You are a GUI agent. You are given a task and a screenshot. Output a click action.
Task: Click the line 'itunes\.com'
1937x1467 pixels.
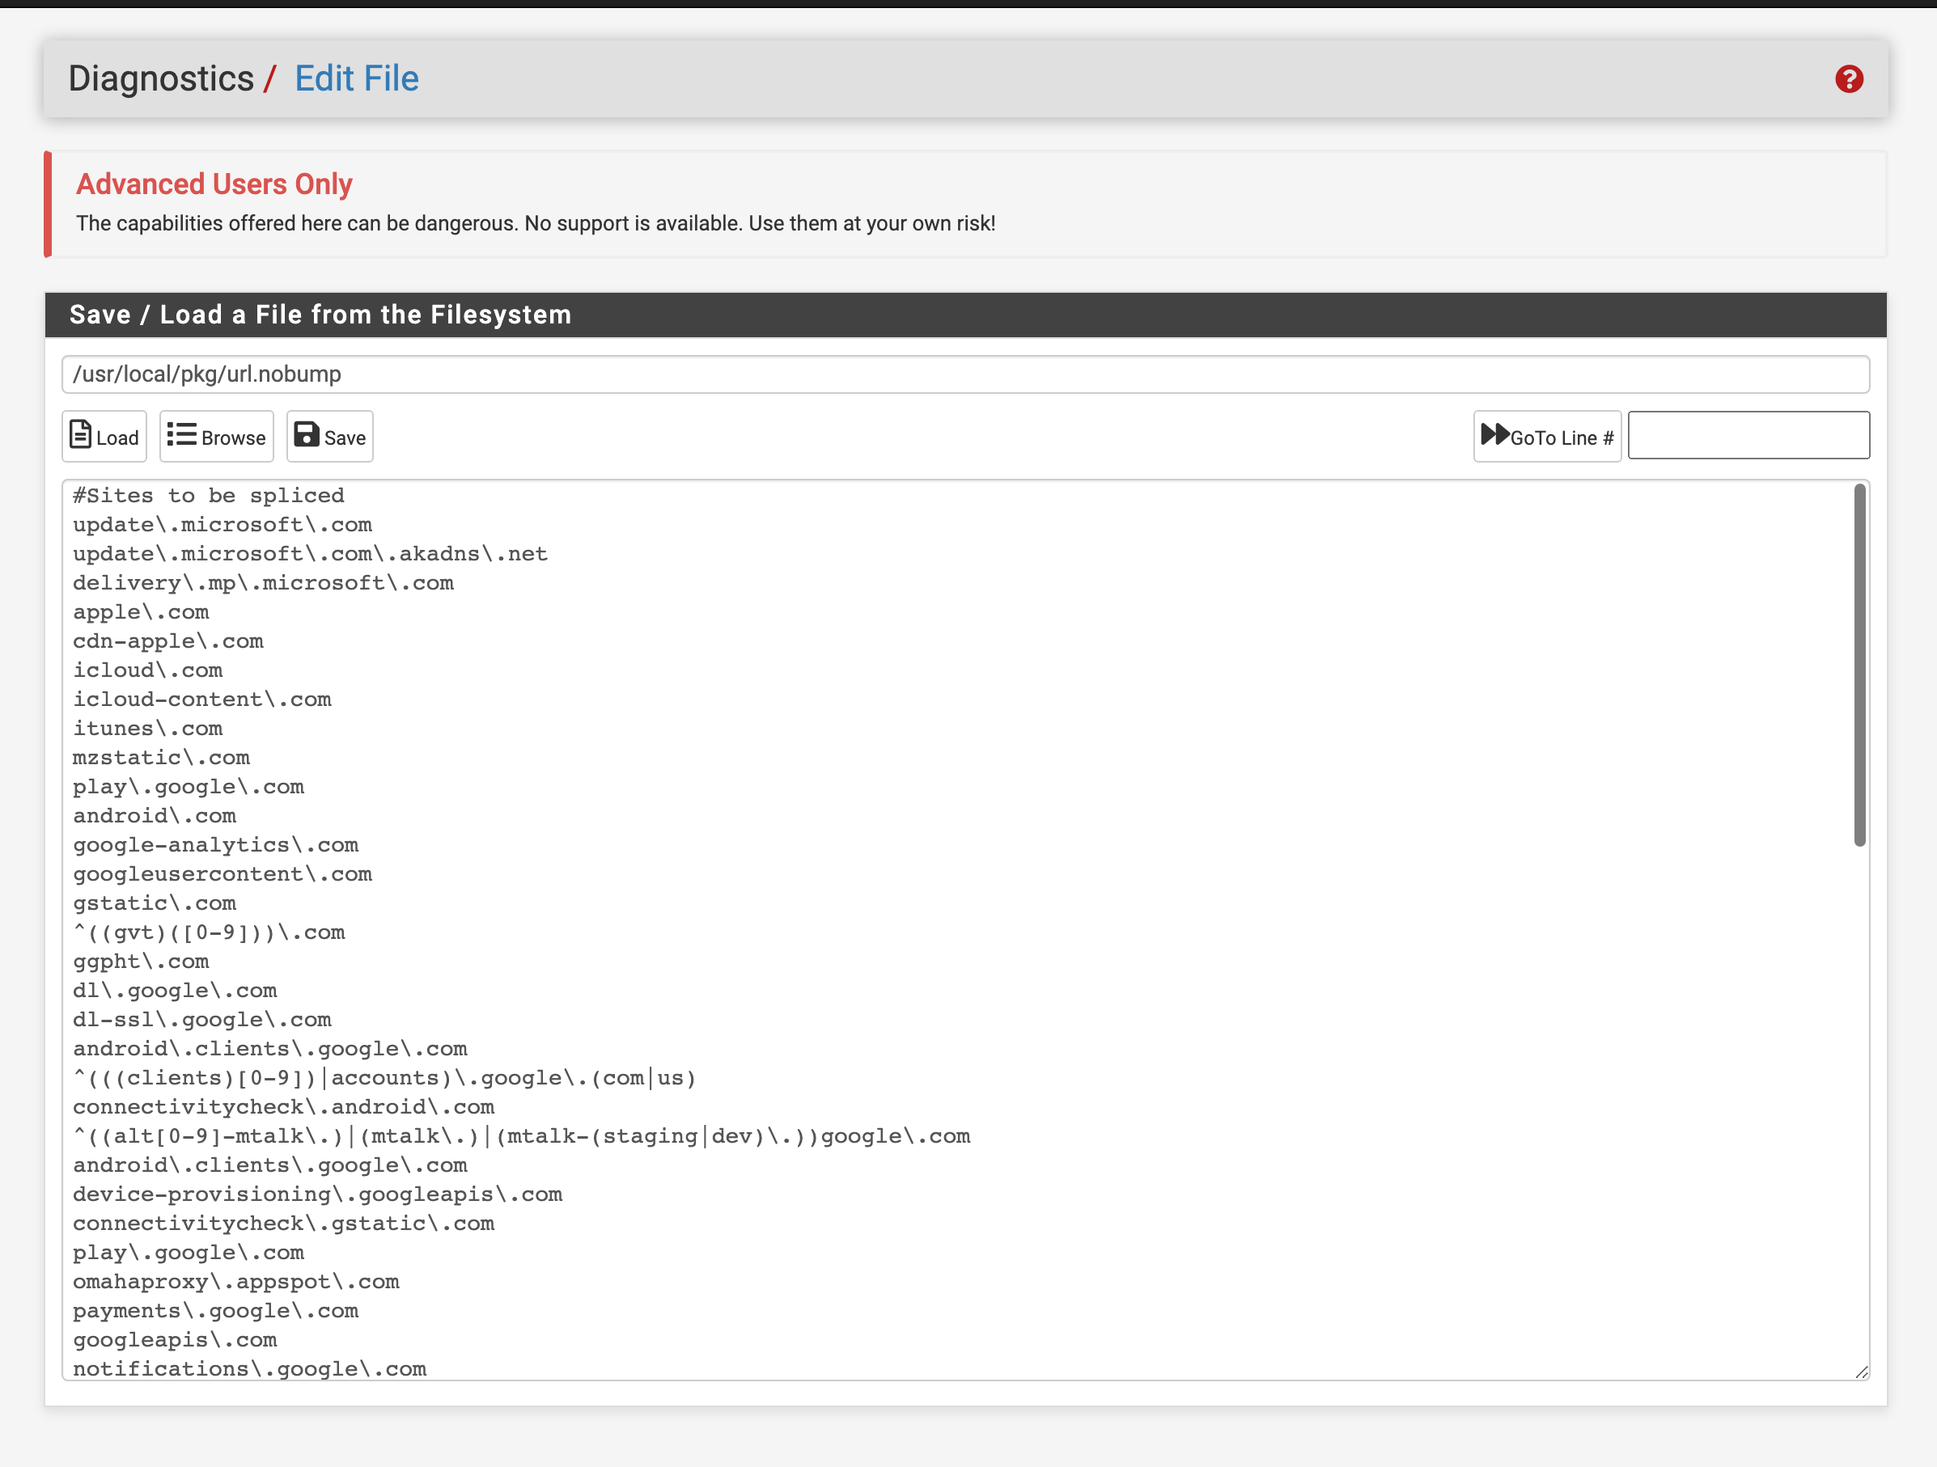[148, 729]
